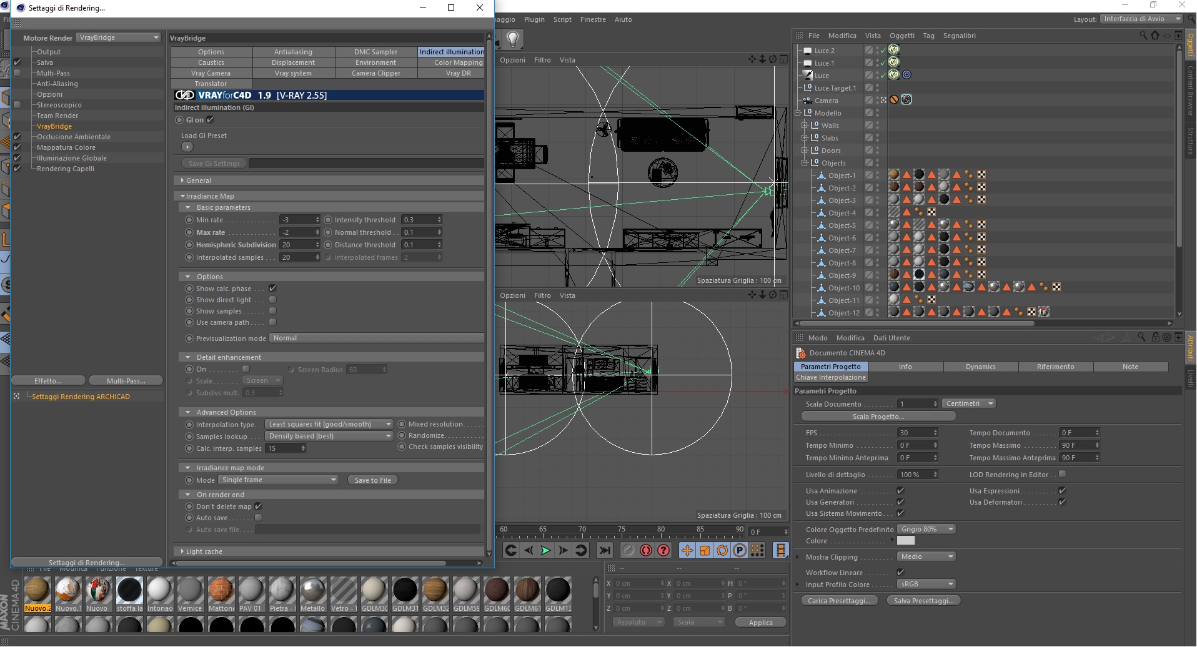Open the Layout Interfaccia di Avvio dropdown
The width and height of the screenshot is (1197, 647).
pyautogui.click(x=1141, y=19)
